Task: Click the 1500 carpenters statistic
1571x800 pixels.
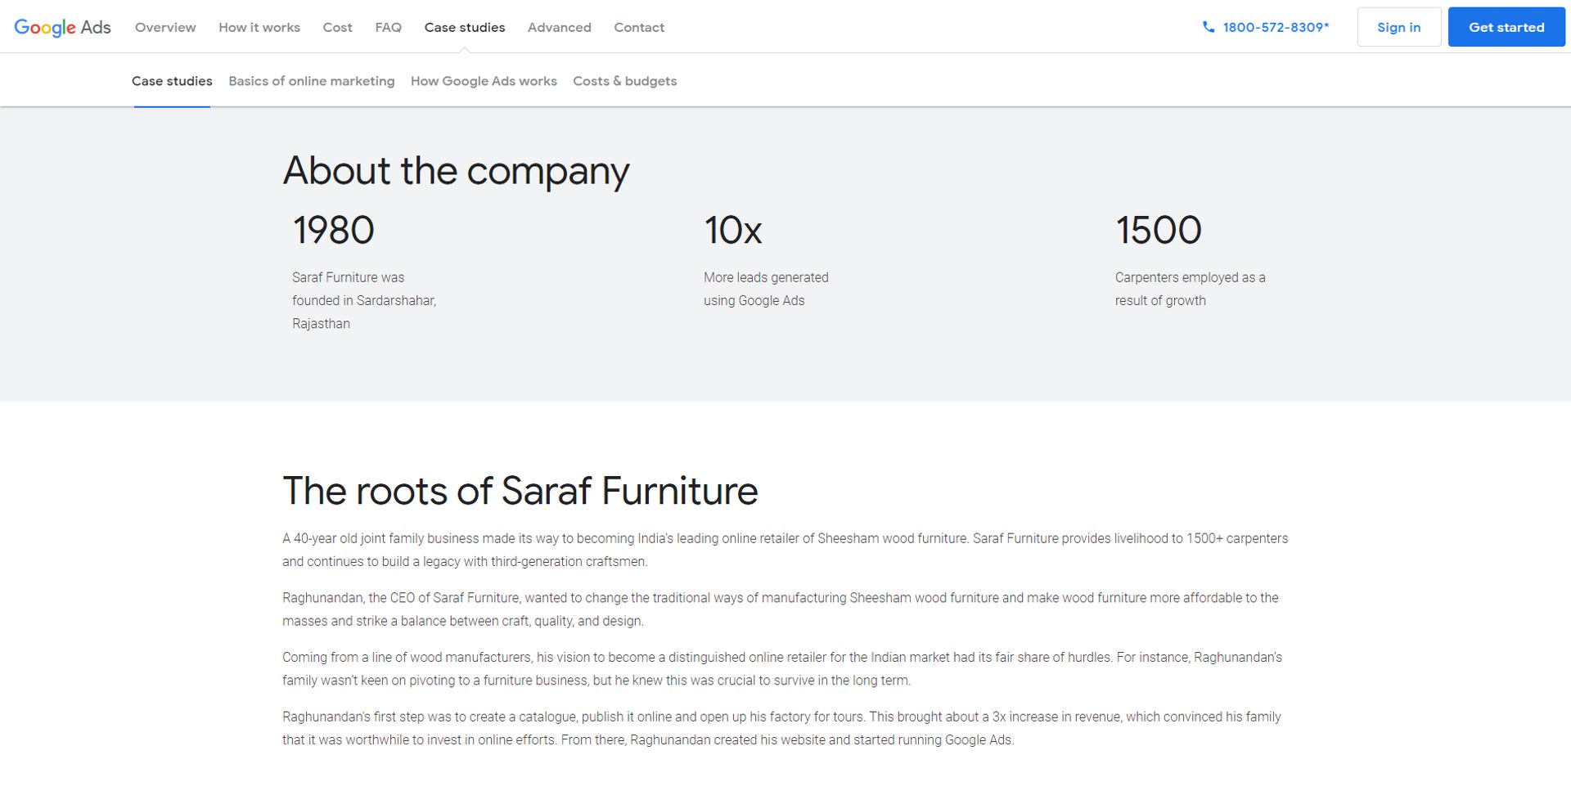Action: point(1159,230)
